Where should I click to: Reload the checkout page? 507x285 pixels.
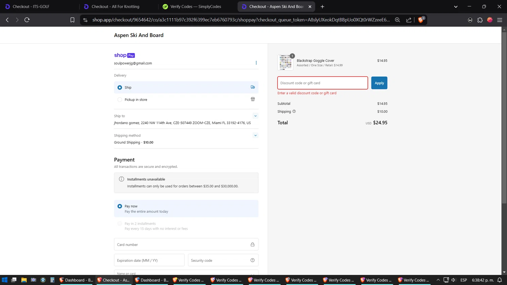27,20
